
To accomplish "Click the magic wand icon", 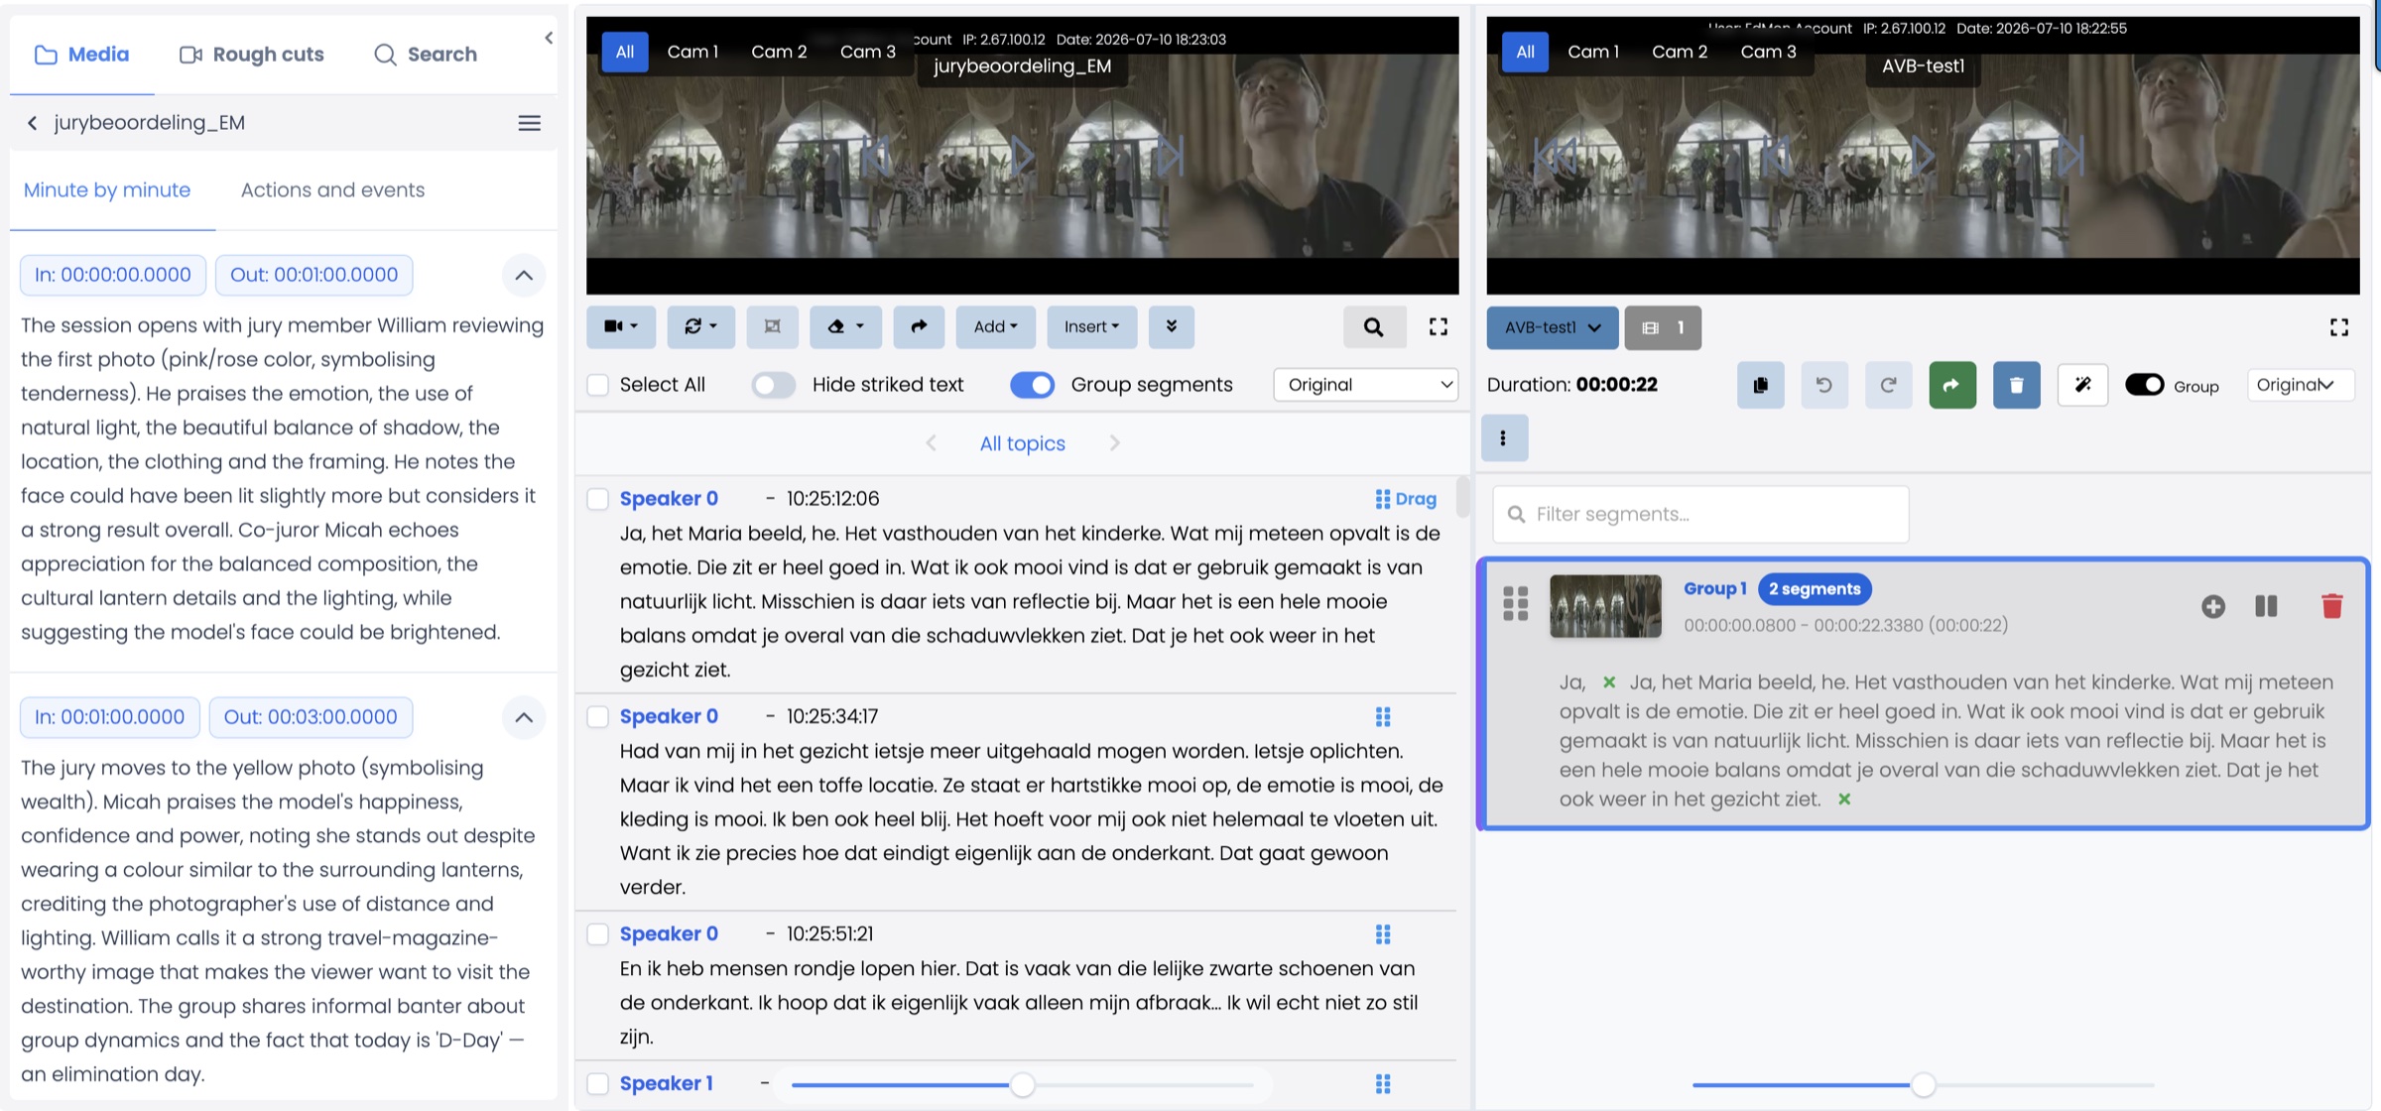I will (2082, 385).
